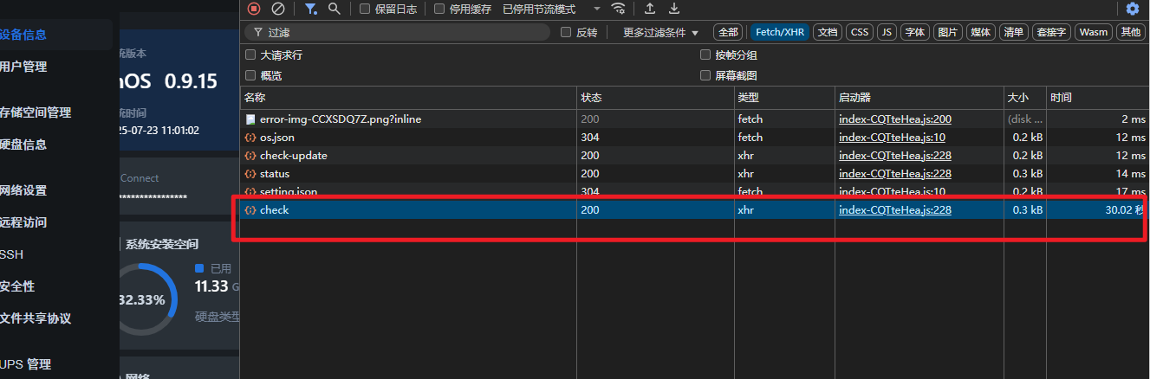The width and height of the screenshot is (1150, 379).
Task: Open 已停用节流模式 throttling dropdown
Action: [x=551, y=9]
